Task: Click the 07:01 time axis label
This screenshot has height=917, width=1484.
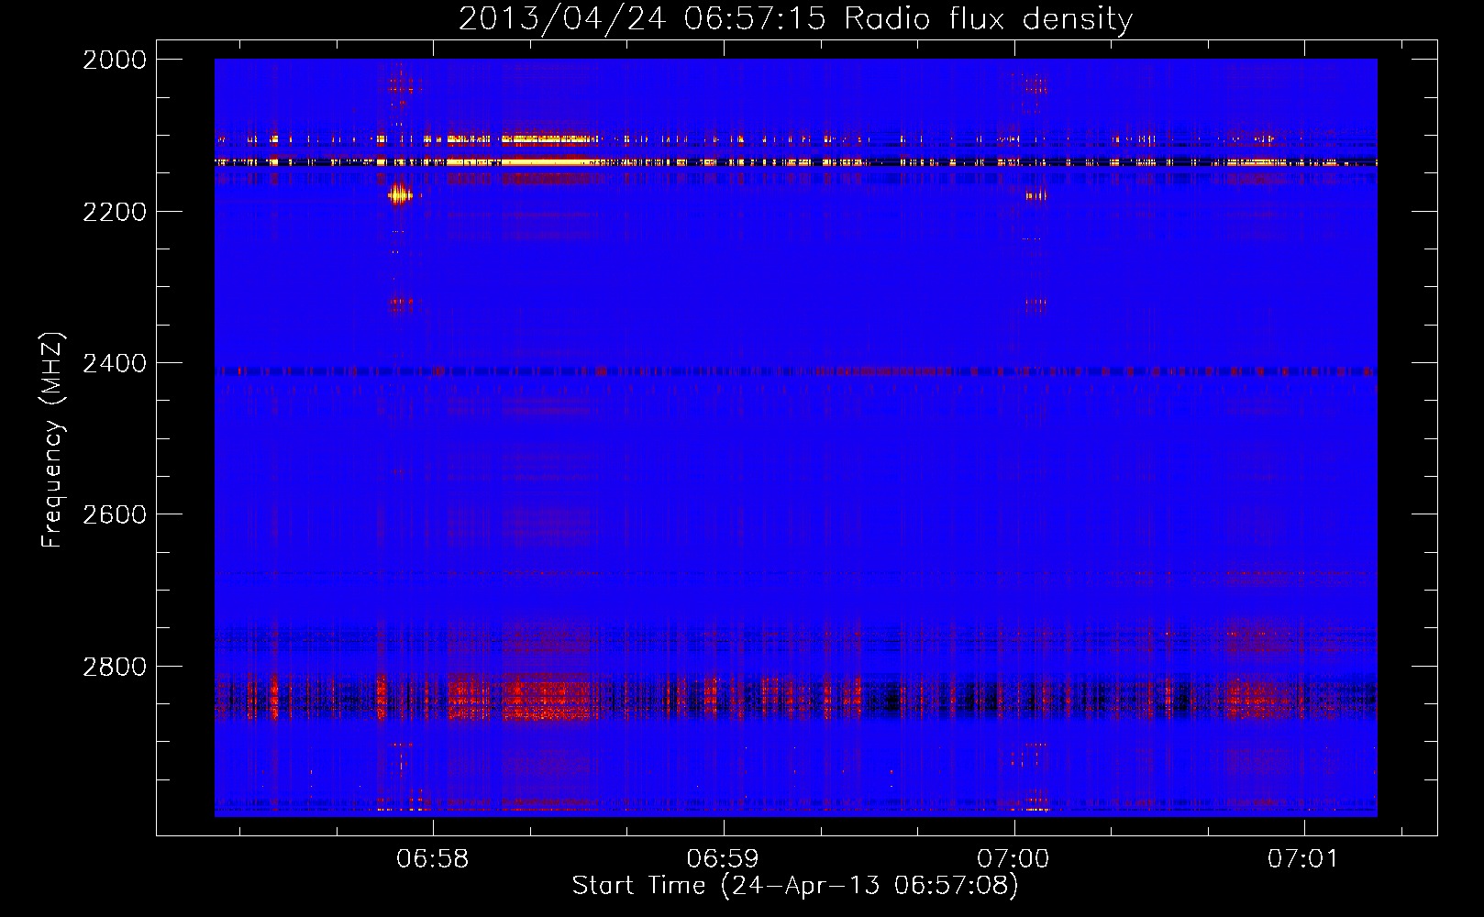Action: pyautogui.click(x=1303, y=859)
